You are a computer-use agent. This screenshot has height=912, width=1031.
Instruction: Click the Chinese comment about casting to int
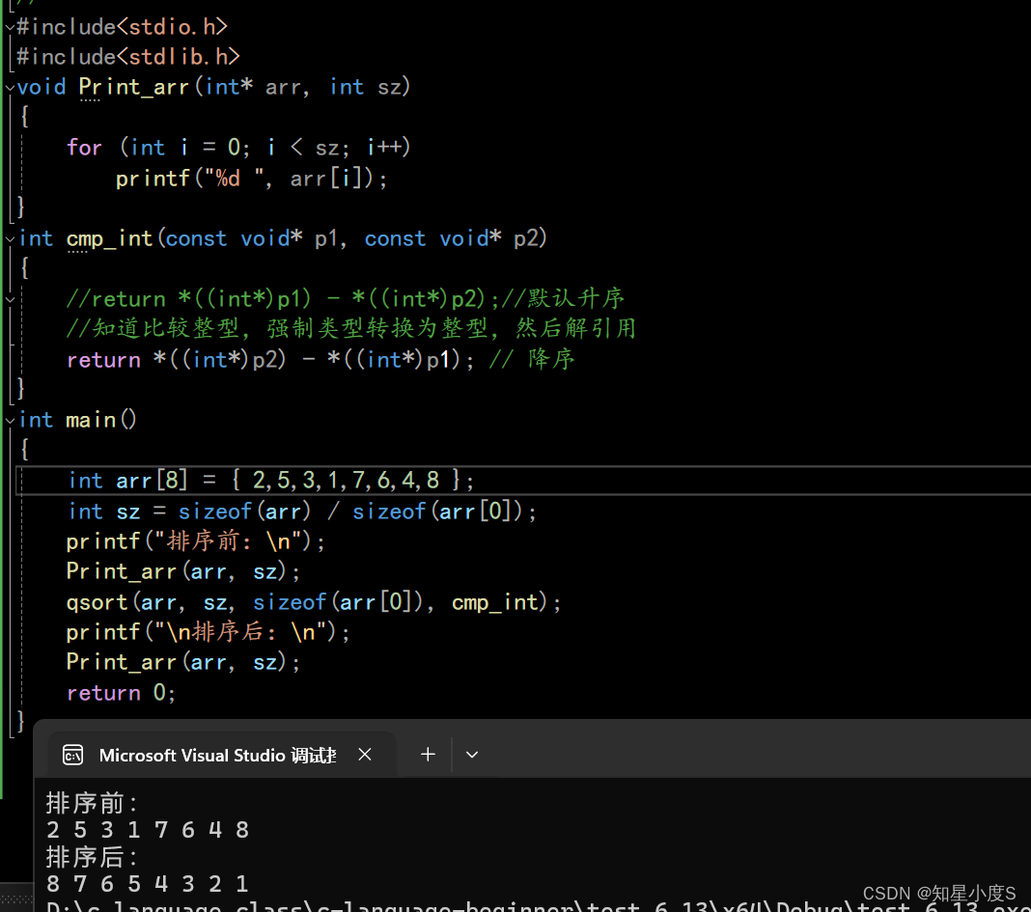[x=351, y=328]
